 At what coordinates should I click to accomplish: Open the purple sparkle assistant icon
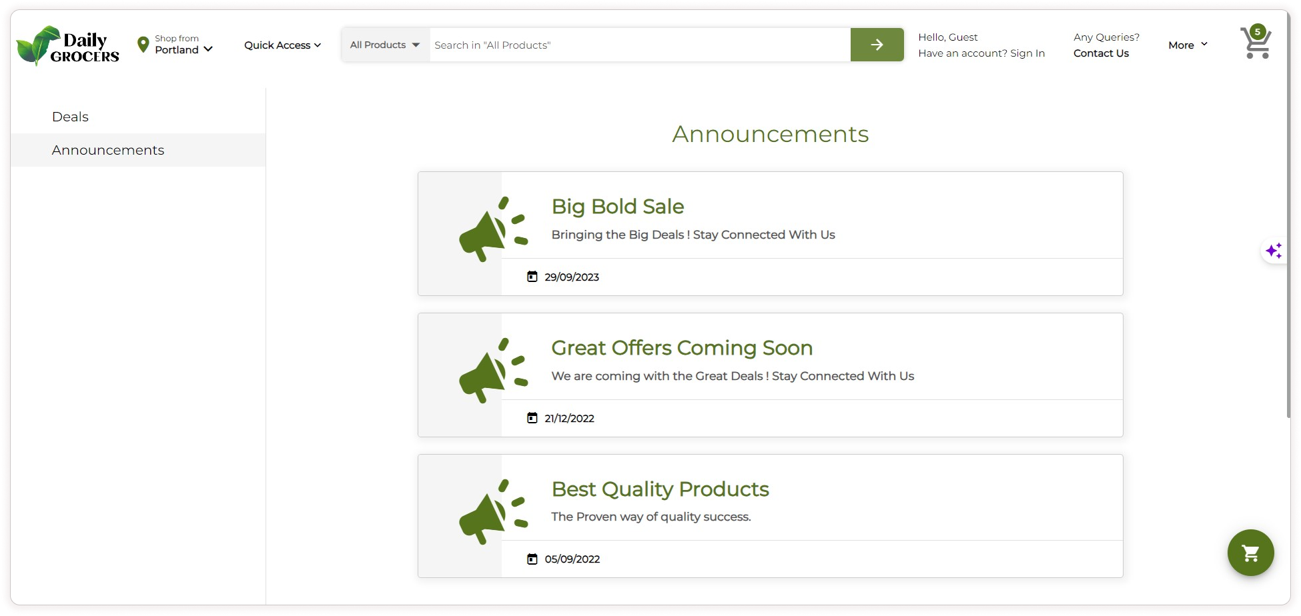1273,251
